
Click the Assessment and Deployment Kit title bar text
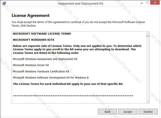[x=80, y=4]
